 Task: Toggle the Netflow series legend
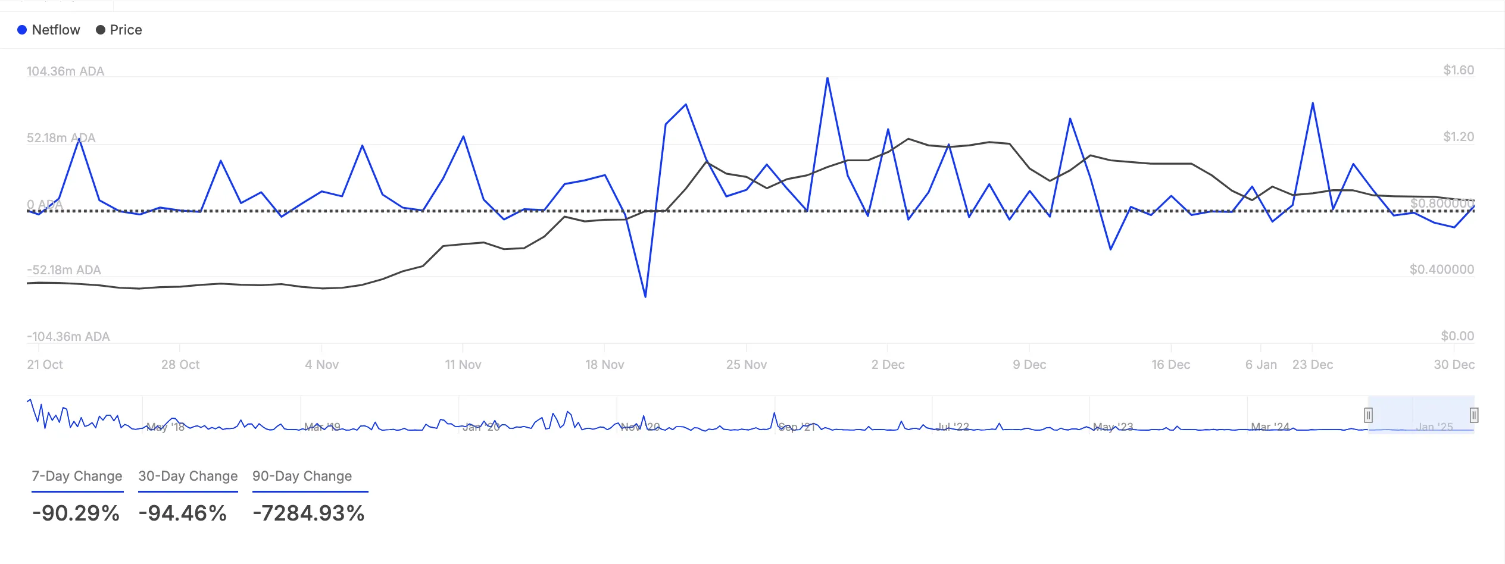tap(48, 30)
